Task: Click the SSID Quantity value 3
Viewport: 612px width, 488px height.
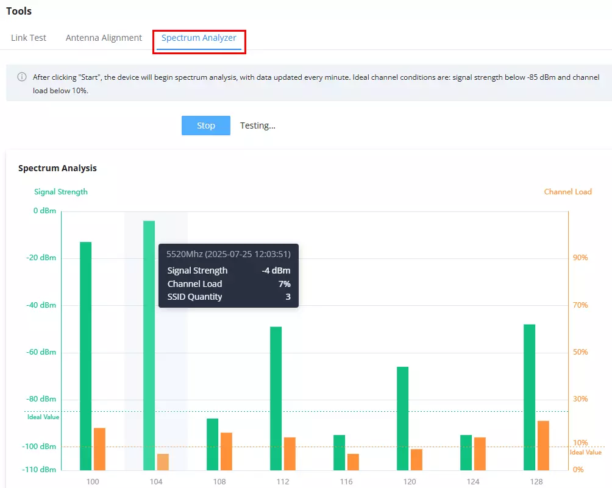Action: pos(288,297)
